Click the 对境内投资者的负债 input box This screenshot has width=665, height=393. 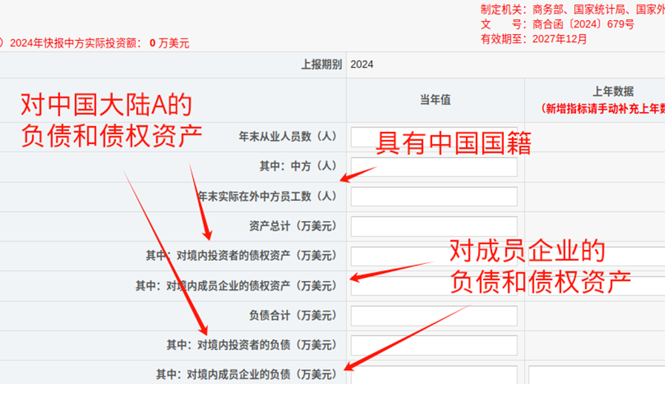[433, 346]
